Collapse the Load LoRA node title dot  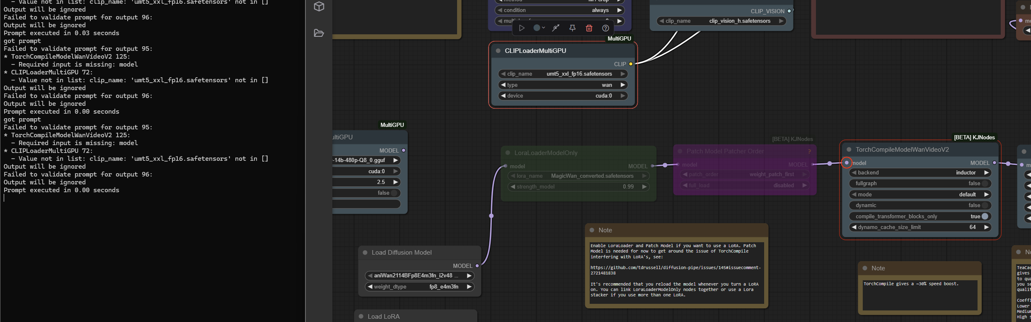coord(361,317)
